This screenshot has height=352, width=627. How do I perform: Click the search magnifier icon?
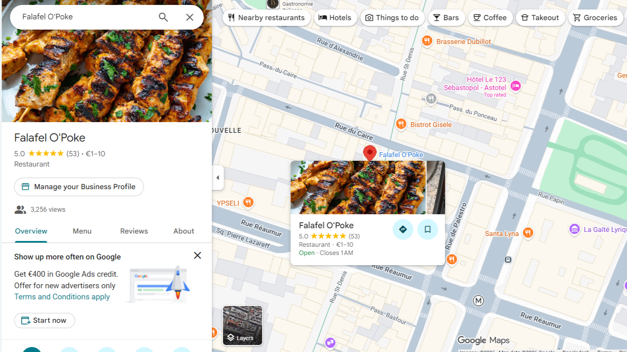click(x=163, y=17)
